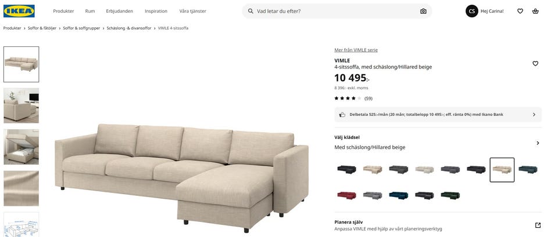Choose the dark green sofa cover swatch

[x=450, y=195]
